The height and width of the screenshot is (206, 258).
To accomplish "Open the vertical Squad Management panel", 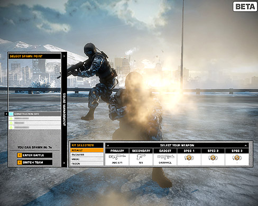I will [64, 109].
